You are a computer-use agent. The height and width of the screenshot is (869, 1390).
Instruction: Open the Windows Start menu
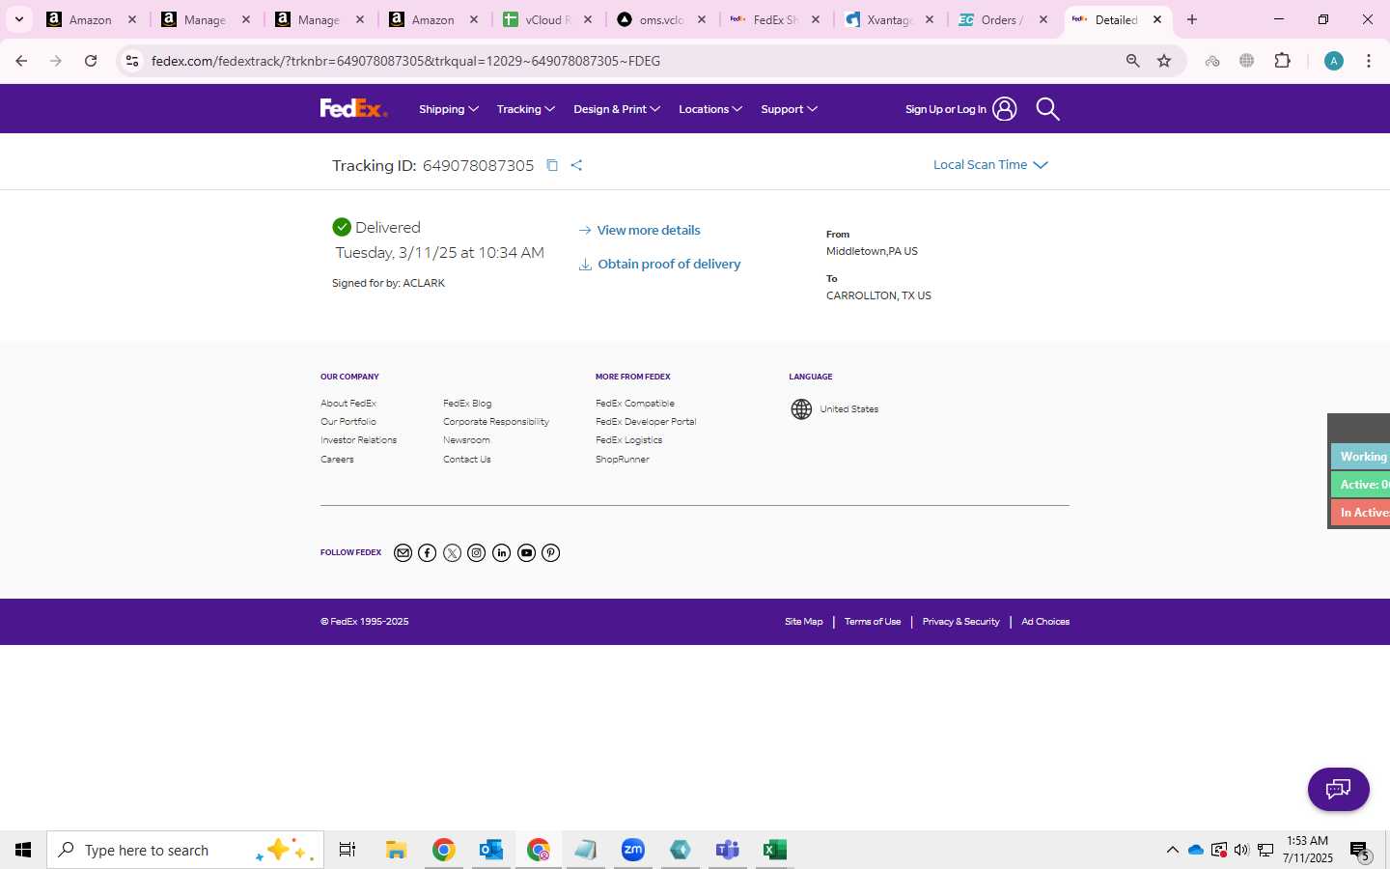click(x=23, y=850)
